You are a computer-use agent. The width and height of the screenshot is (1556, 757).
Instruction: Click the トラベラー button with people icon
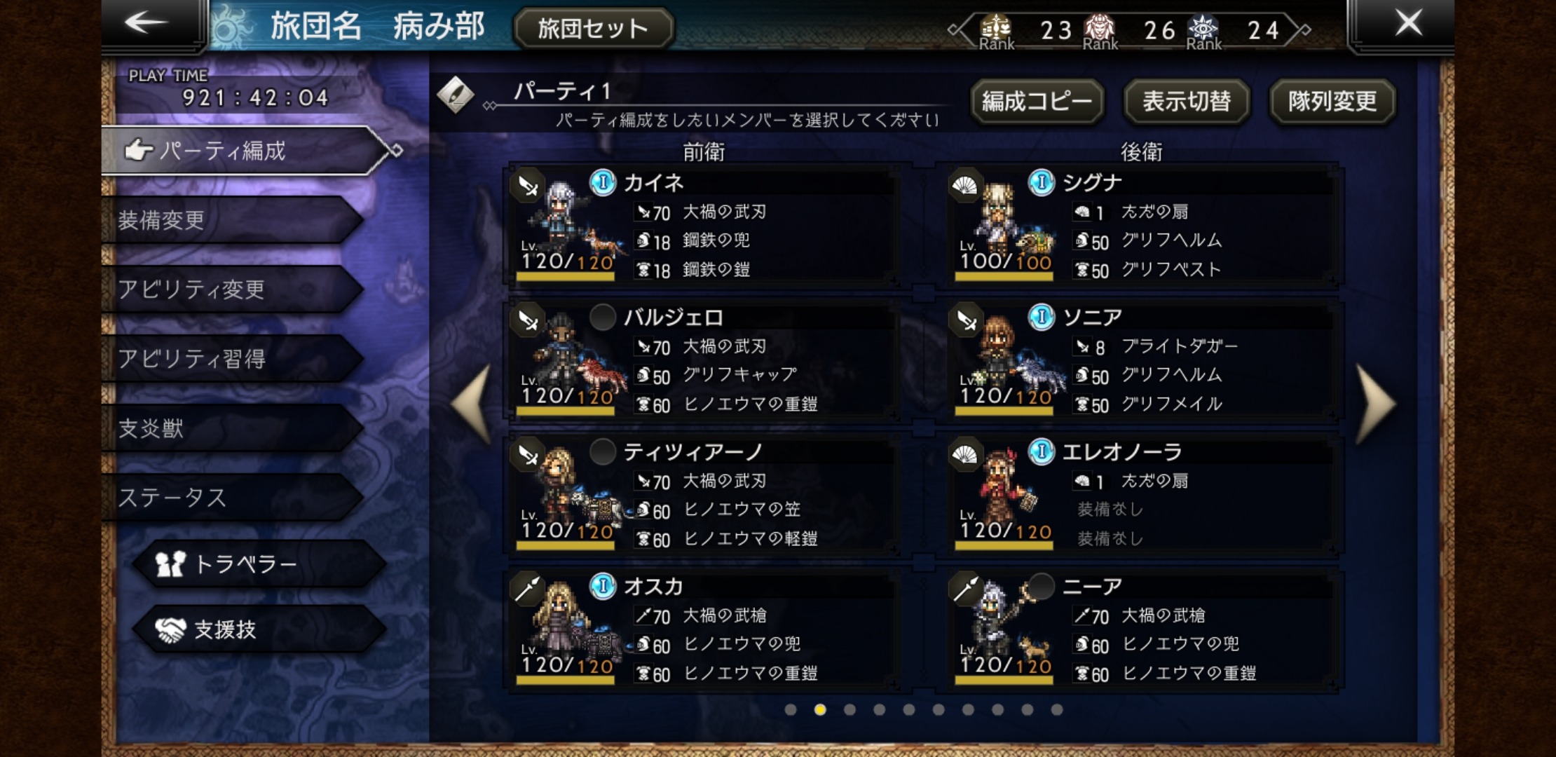pos(259,564)
